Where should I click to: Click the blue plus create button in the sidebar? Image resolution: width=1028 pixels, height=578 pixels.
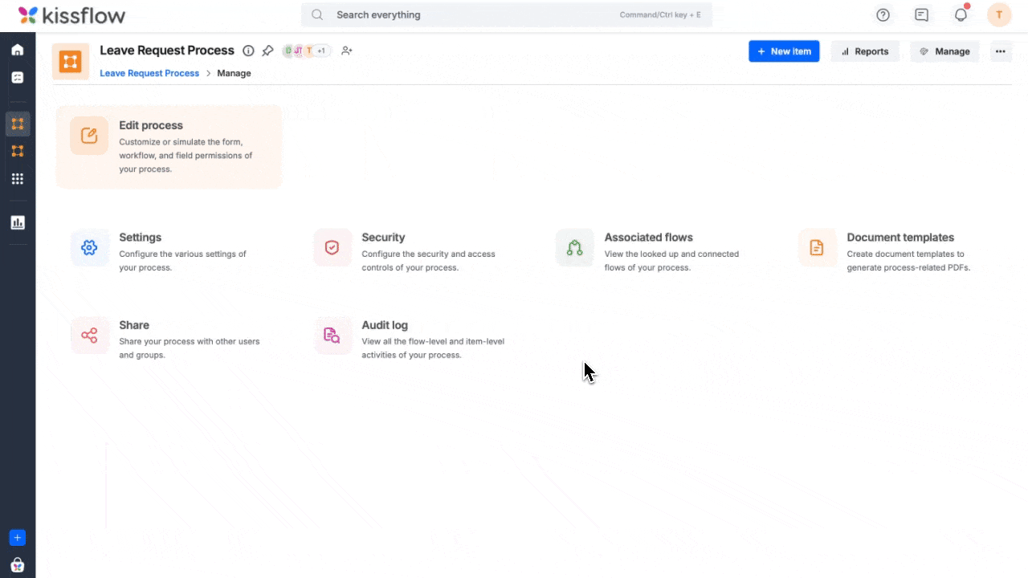tap(17, 538)
